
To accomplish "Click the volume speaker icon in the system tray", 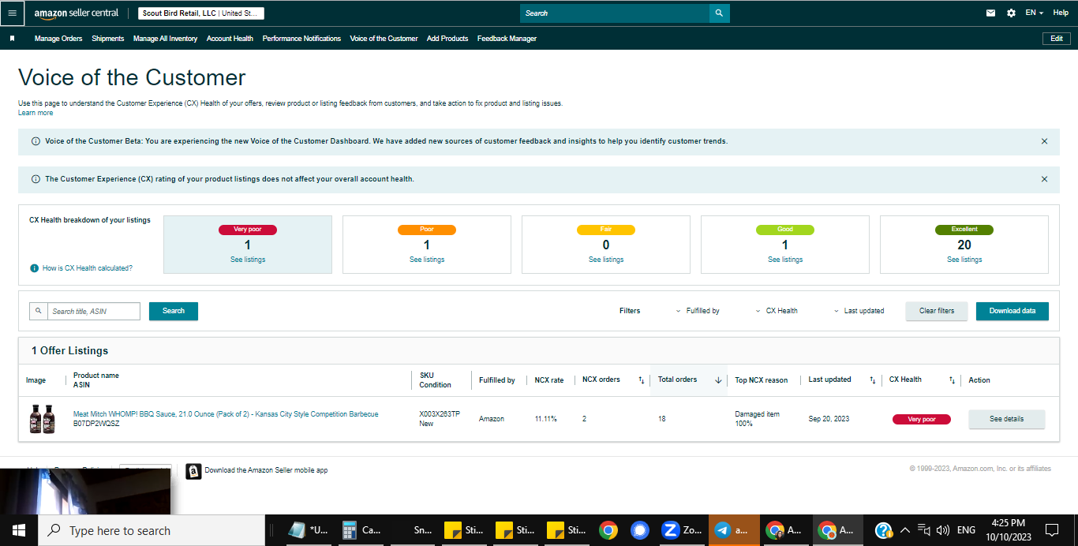I will tap(943, 530).
